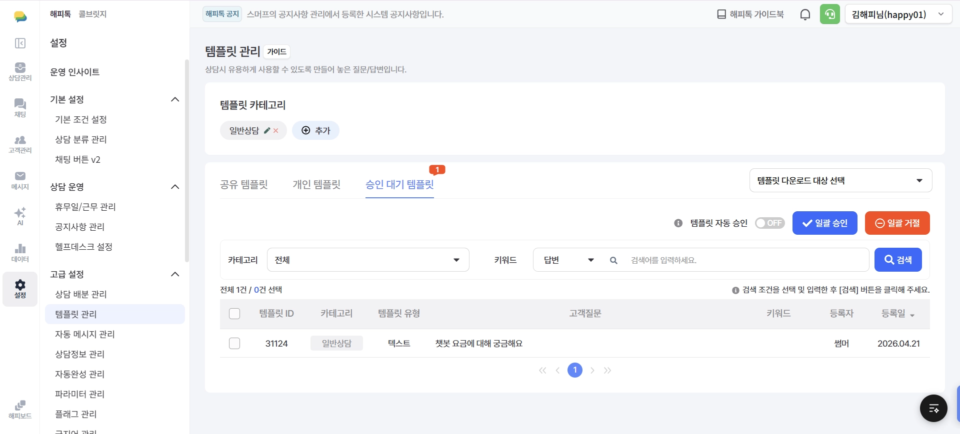The image size is (960, 434).
Task: Open 데이터 chart icon in left rail
Action: click(x=20, y=253)
